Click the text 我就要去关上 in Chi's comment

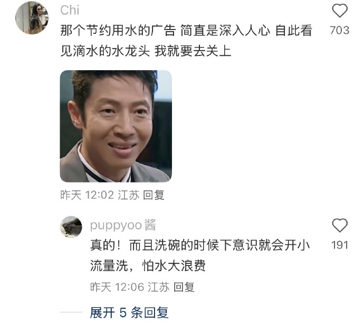click(x=193, y=51)
